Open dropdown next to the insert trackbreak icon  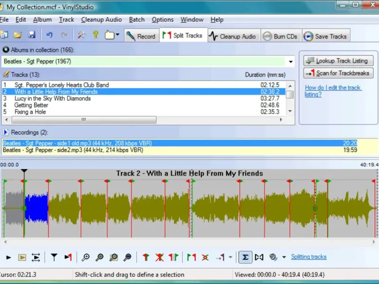(x=230, y=257)
